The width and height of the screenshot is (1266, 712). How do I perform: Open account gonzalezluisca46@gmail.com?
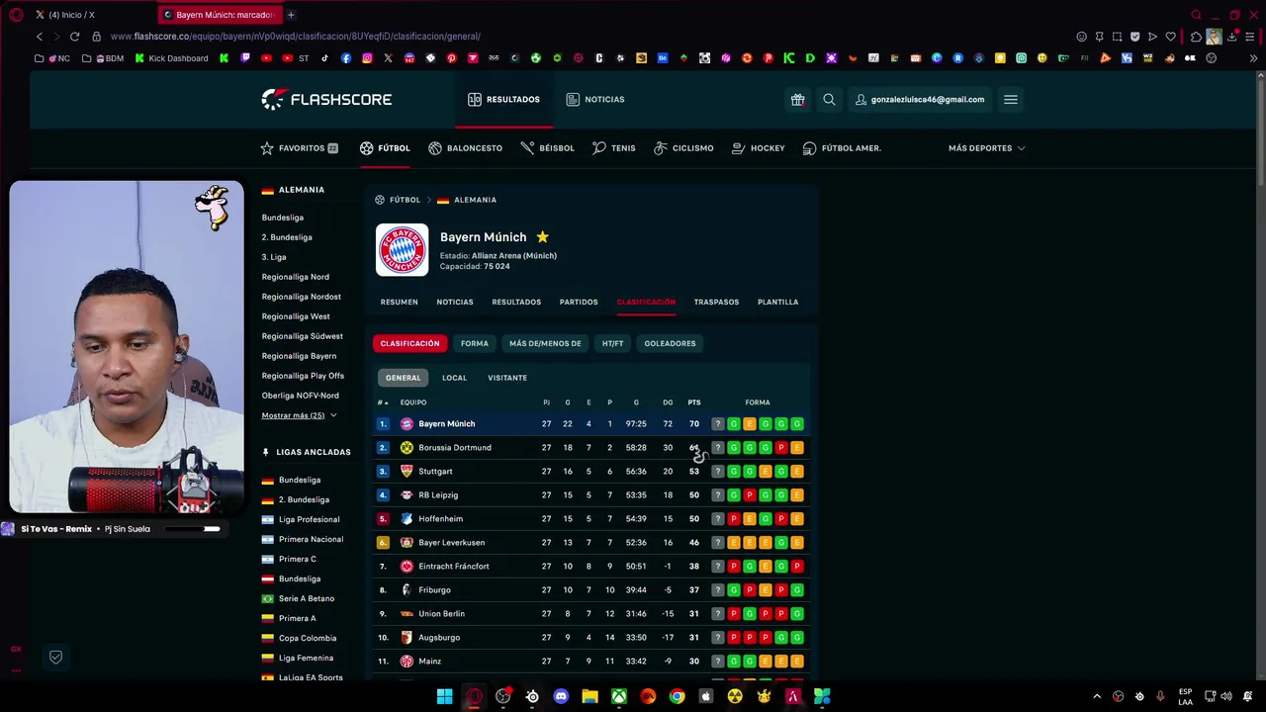coord(920,100)
